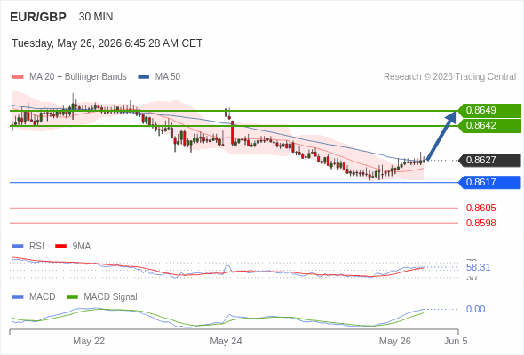The height and width of the screenshot is (355, 524).
Task: Click the 0.8627 current price tag
Action: (x=489, y=161)
